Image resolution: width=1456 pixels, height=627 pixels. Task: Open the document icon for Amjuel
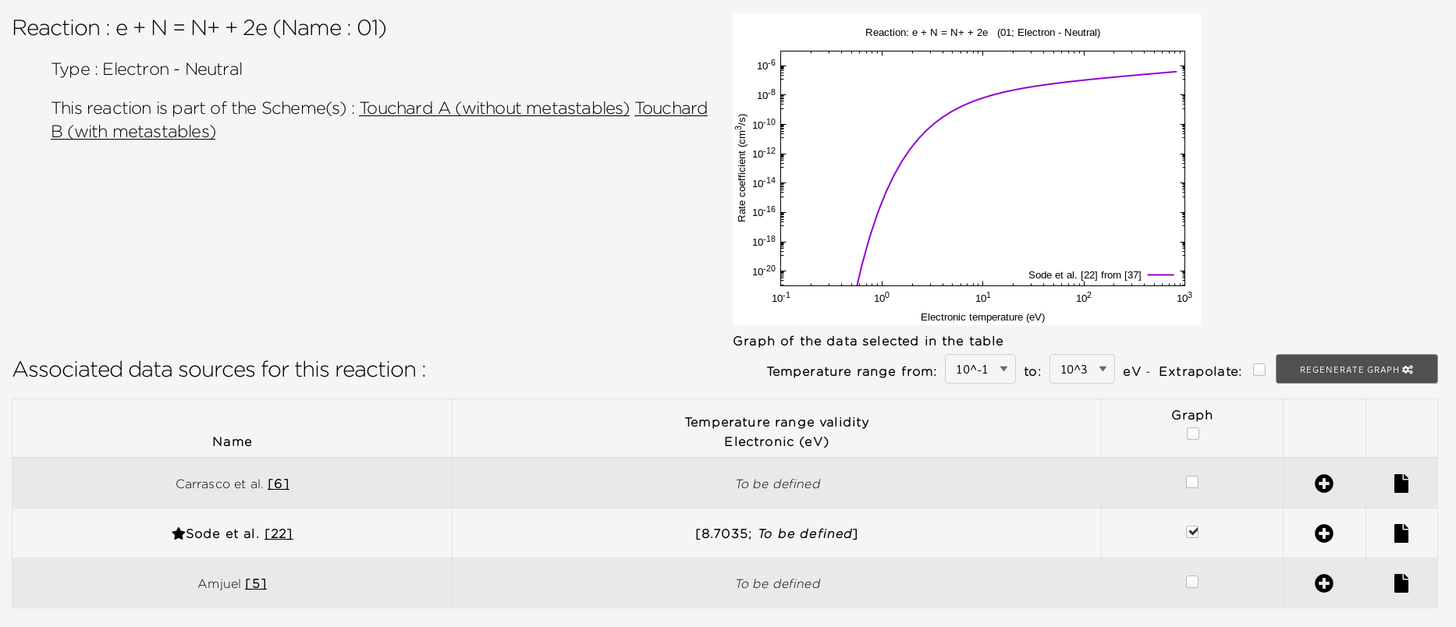tap(1401, 583)
